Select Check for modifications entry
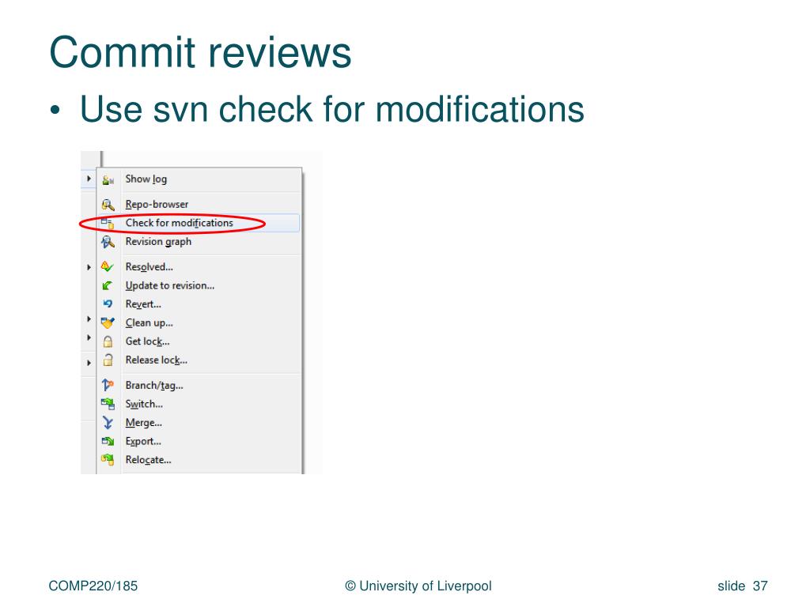 coord(199,223)
